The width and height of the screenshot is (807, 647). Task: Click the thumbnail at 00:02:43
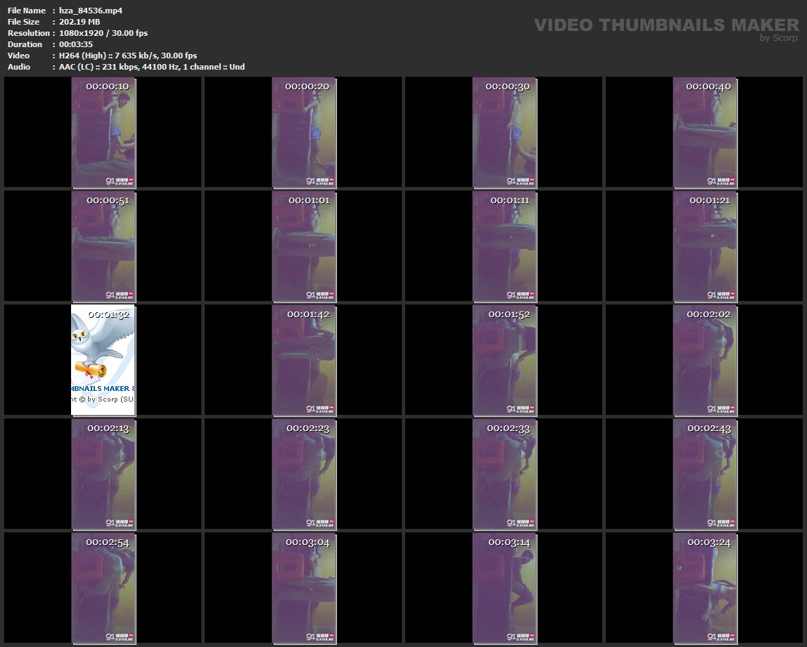tap(705, 473)
